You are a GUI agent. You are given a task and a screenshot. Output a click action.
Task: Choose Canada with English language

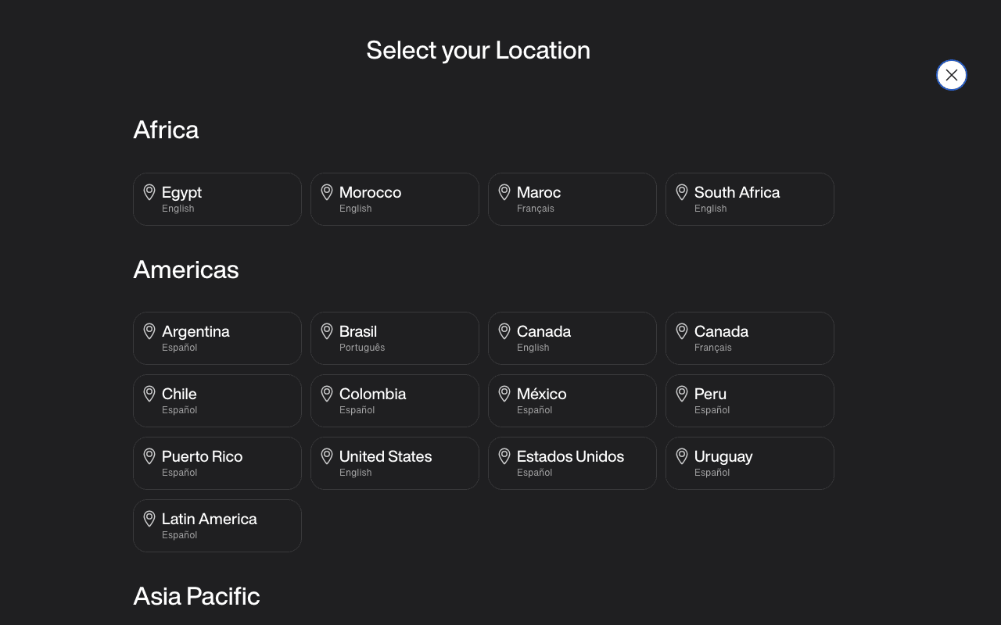click(x=572, y=338)
